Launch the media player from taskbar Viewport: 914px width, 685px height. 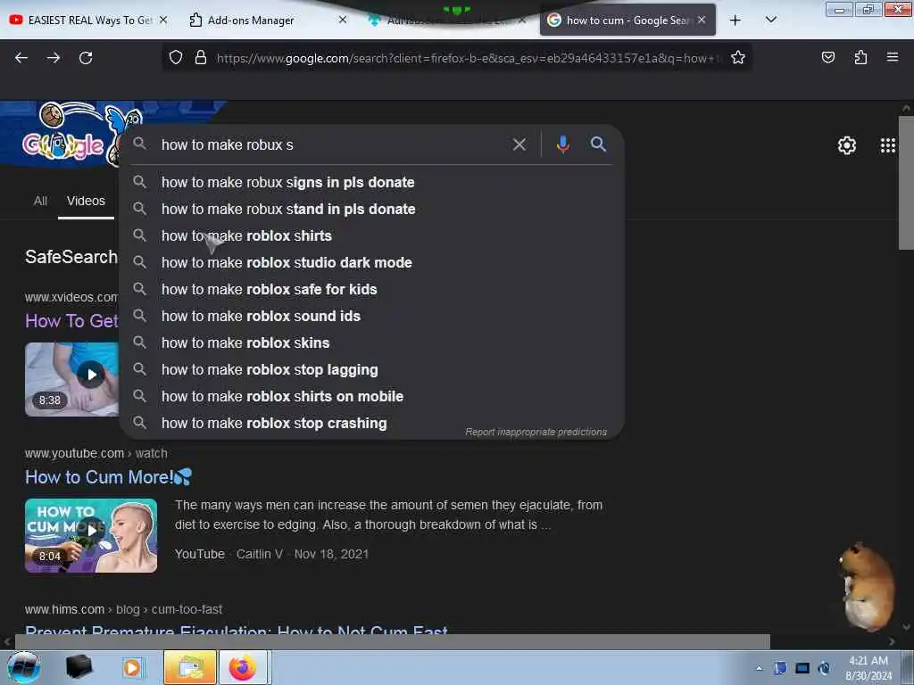133,667
